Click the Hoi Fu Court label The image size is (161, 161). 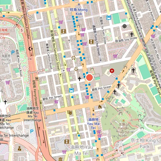[x=6, y=59]
